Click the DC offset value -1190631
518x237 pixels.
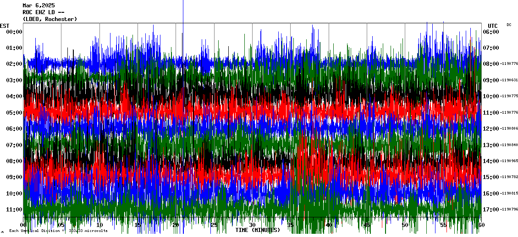click(x=509, y=80)
